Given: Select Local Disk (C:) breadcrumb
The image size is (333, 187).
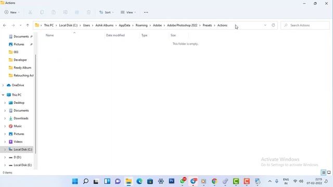Looking at the screenshot, I should pyautogui.click(x=68, y=25).
